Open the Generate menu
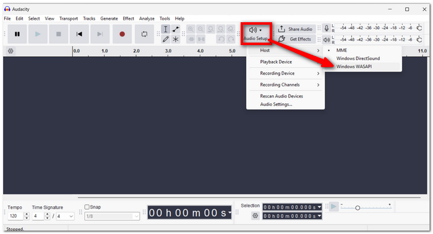Screen dimensions: 433x234 click(109, 19)
